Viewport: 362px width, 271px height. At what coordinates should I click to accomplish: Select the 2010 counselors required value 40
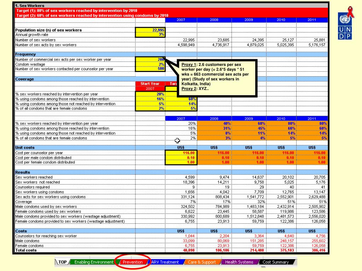[292, 187]
